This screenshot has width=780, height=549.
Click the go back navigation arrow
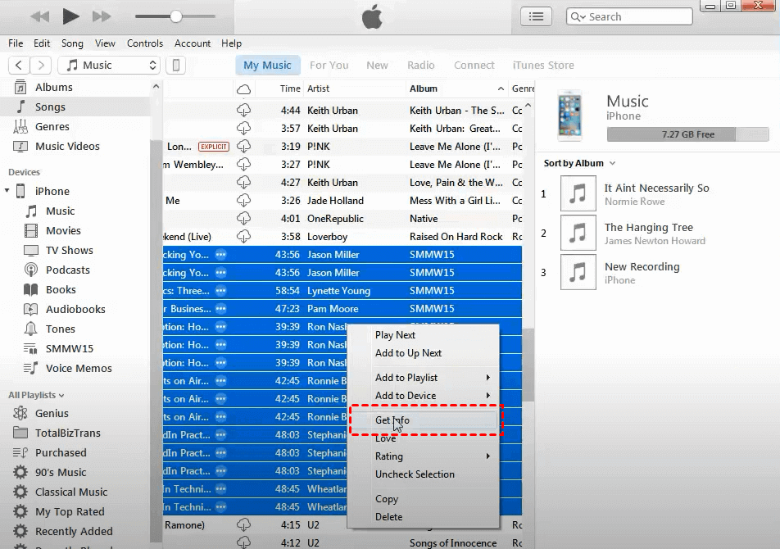click(x=19, y=66)
